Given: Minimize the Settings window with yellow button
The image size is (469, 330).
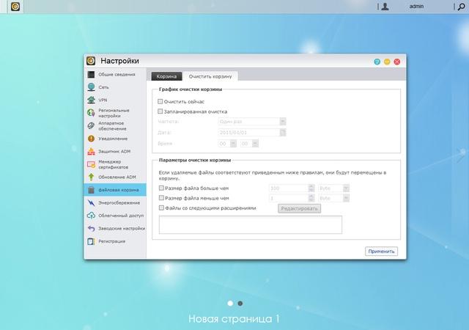Looking at the screenshot, I should (x=387, y=62).
